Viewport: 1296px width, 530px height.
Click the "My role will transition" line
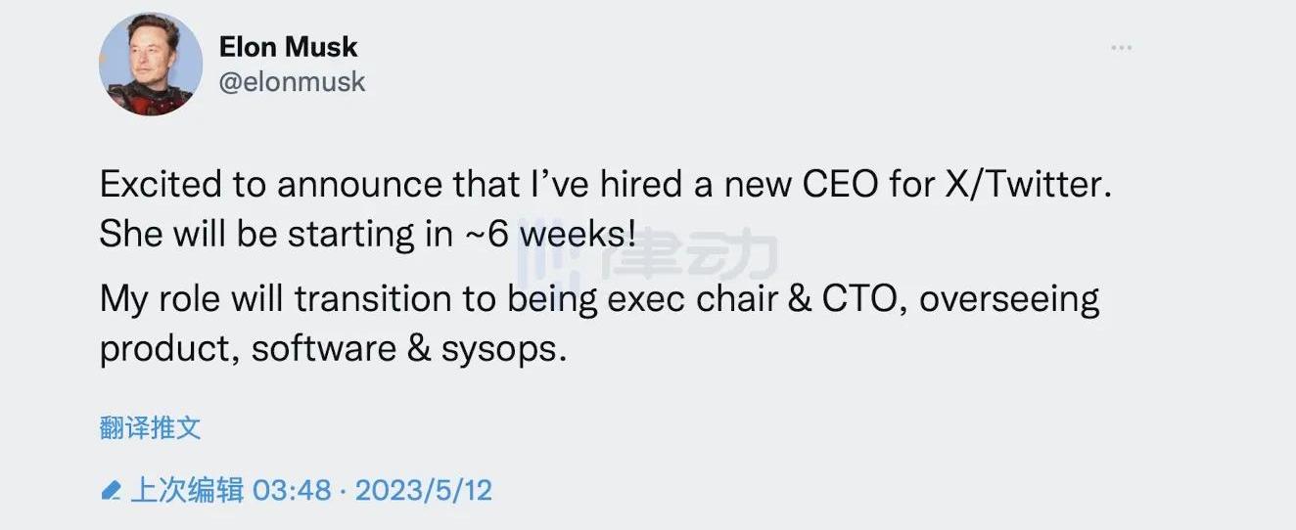[x=599, y=299]
